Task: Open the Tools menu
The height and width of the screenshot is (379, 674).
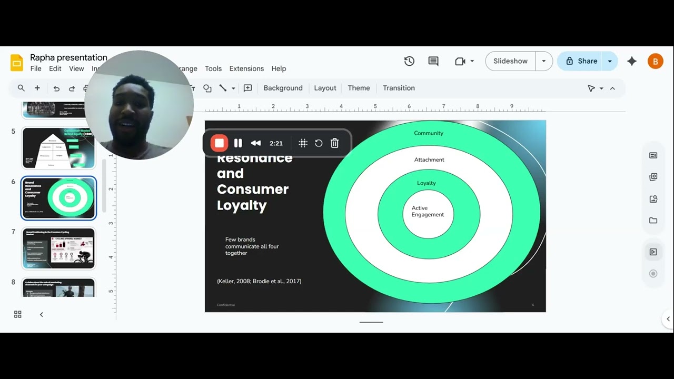Action: [x=213, y=68]
